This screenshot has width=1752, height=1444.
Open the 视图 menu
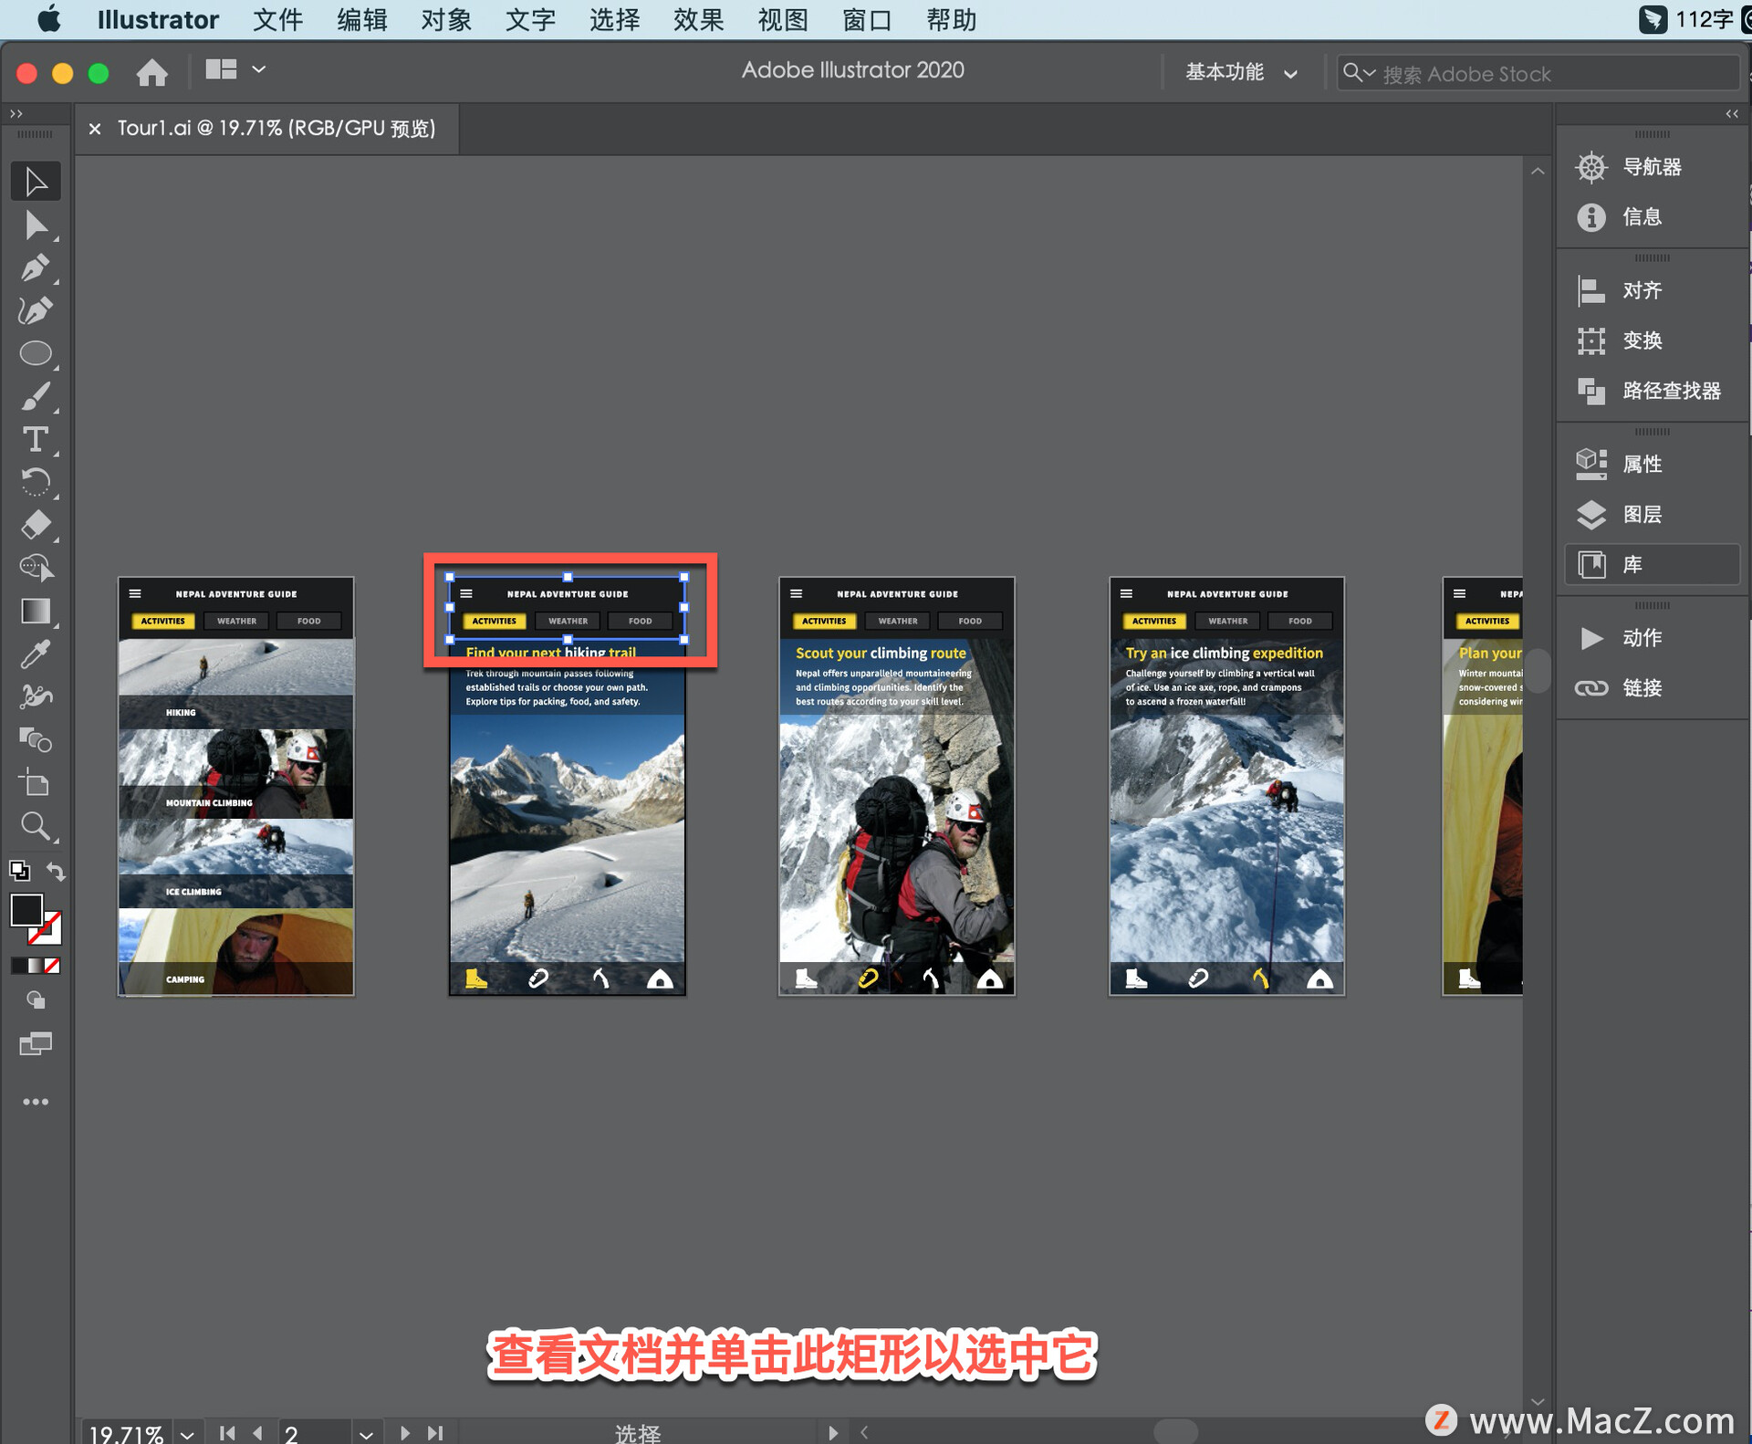click(x=783, y=20)
